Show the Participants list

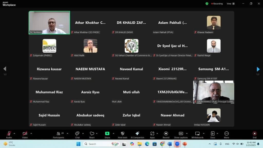(59, 134)
